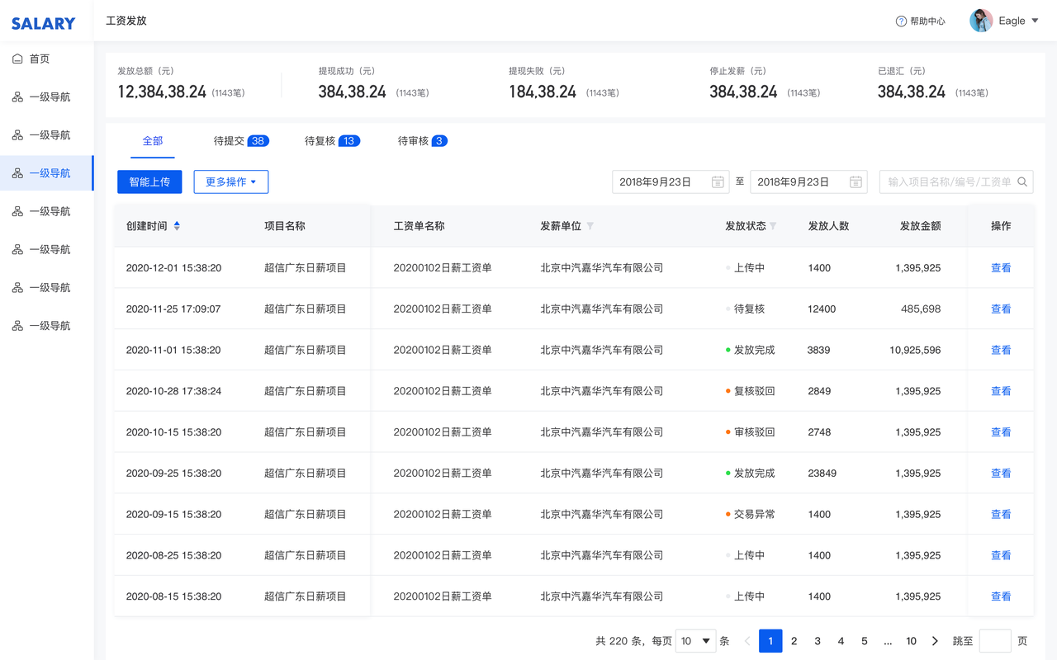Screen dimensions: 1057x660
Task: Click the Eagle user avatar
Action: (981, 21)
